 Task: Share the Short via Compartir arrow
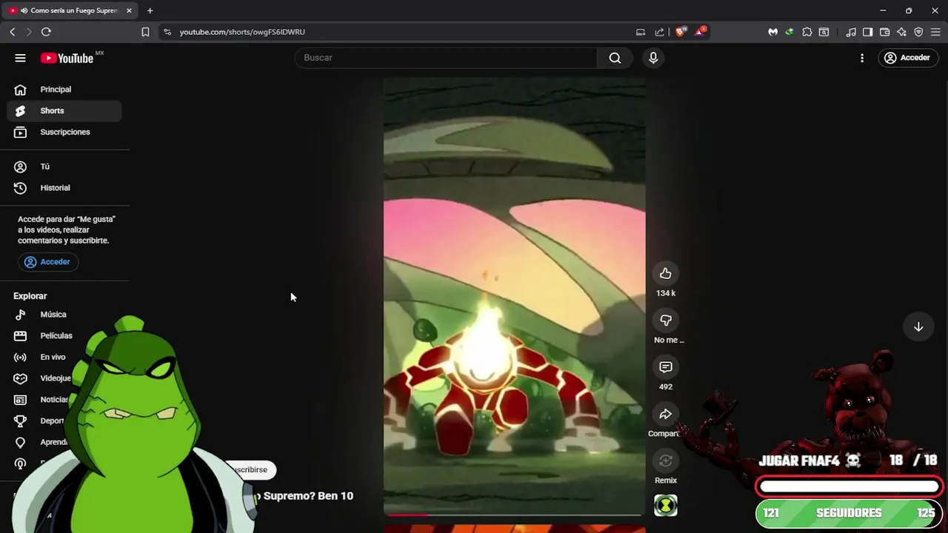click(x=666, y=415)
